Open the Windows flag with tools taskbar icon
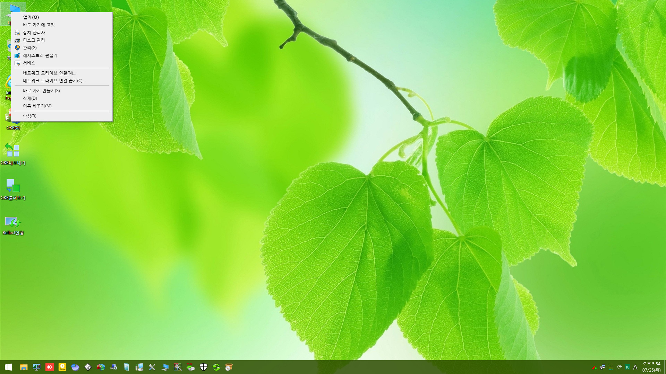Viewport: 666px width, 374px height. pyautogui.click(x=178, y=367)
